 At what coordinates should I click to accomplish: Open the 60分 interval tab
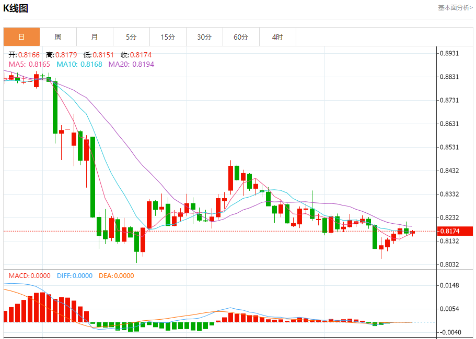click(241, 37)
